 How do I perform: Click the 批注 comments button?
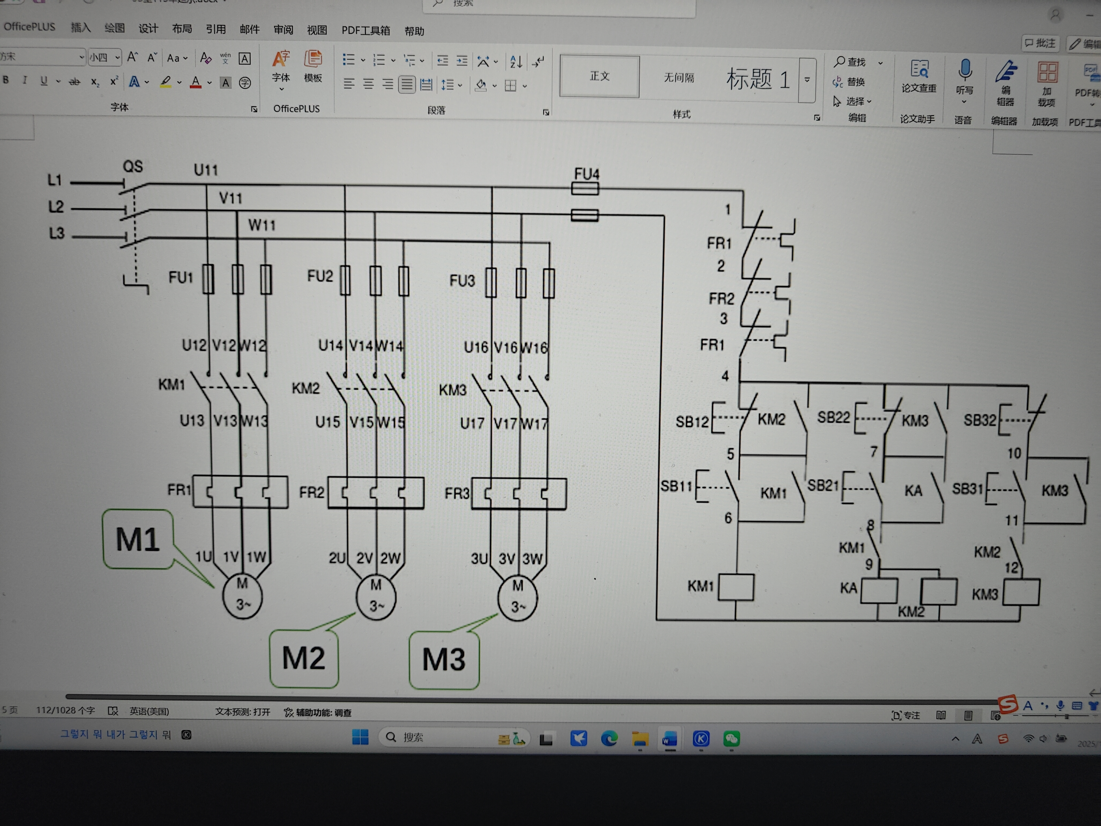pos(1040,43)
